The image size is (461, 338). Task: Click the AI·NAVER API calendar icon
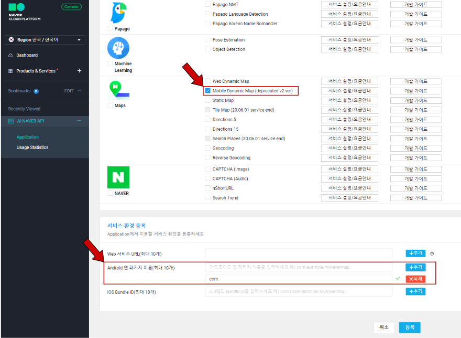(x=11, y=121)
